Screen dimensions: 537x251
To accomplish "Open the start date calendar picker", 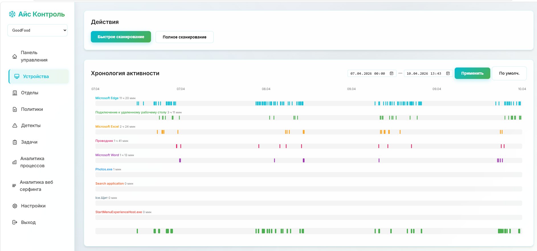I will (x=391, y=74).
